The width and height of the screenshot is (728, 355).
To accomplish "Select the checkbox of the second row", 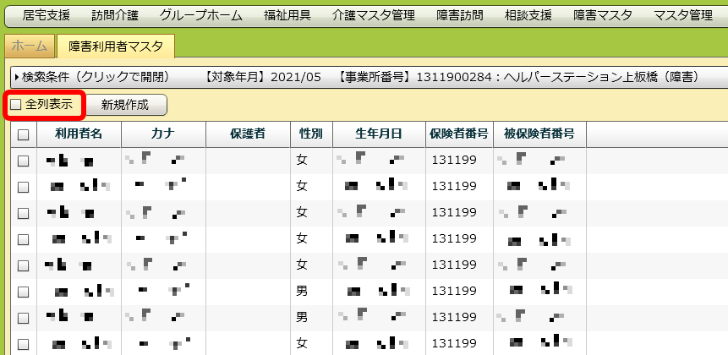I will [x=23, y=186].
